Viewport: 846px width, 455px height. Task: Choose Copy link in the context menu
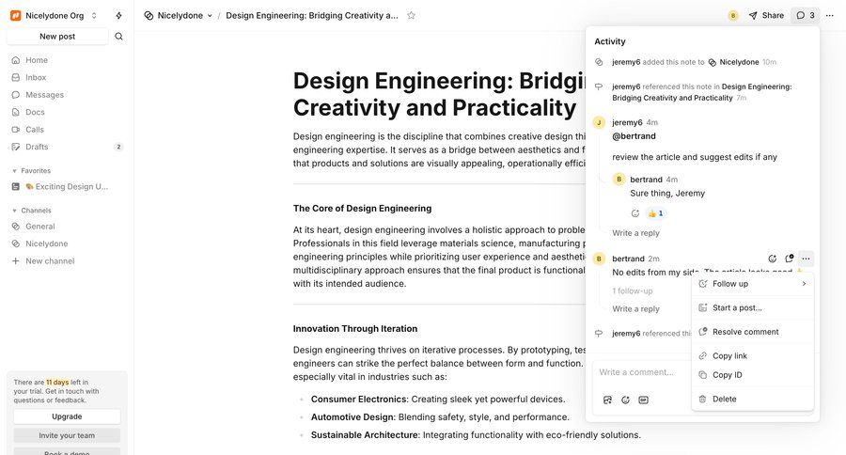coord(729,355)
